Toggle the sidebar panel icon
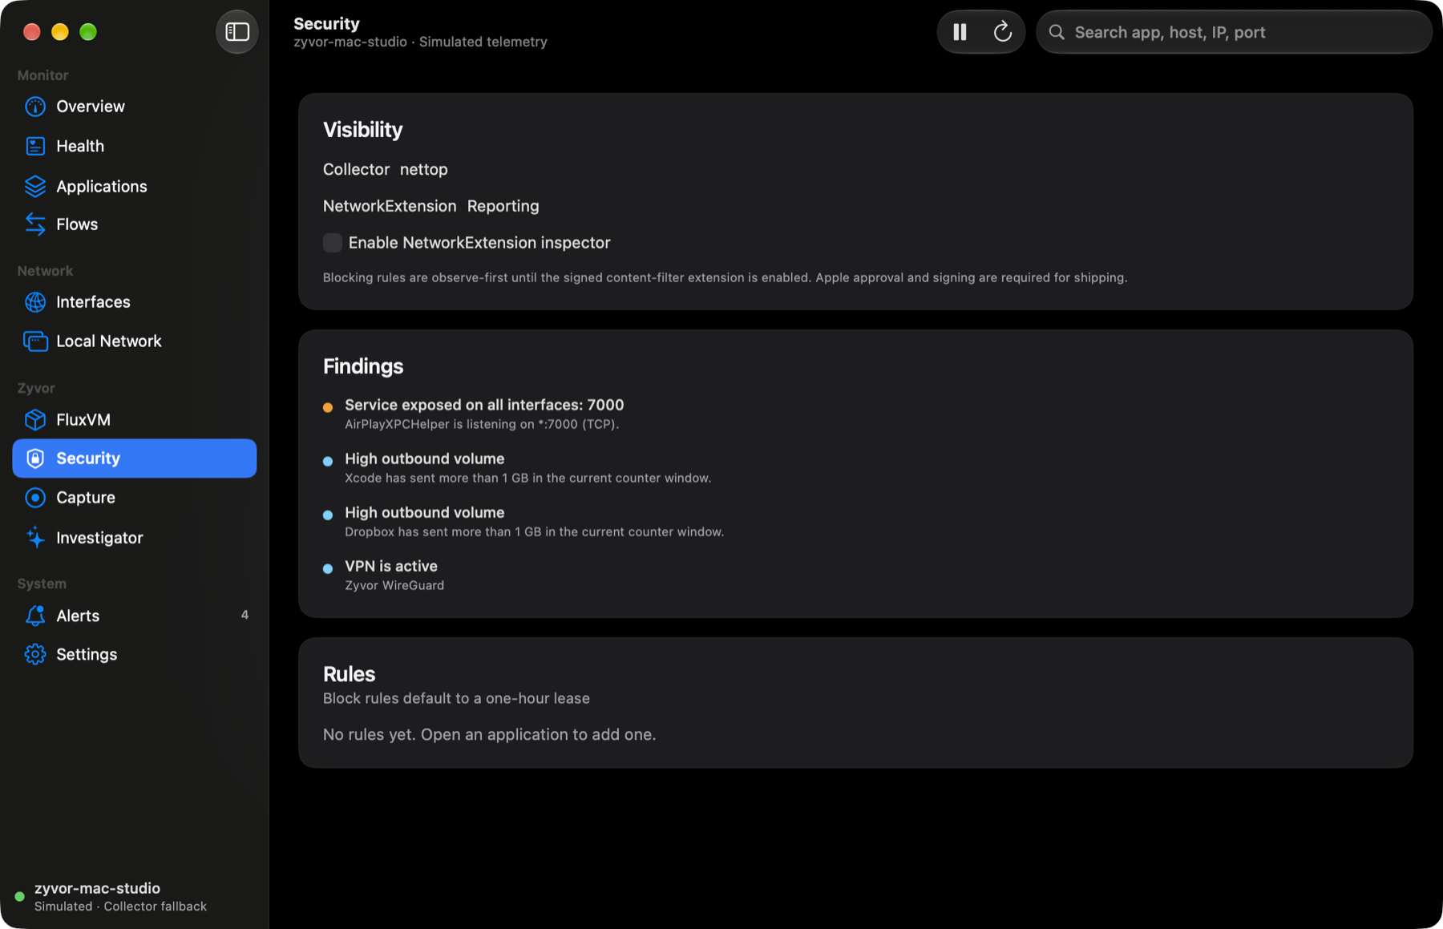Screen dimensions: 1443x929 click(237, 32)
